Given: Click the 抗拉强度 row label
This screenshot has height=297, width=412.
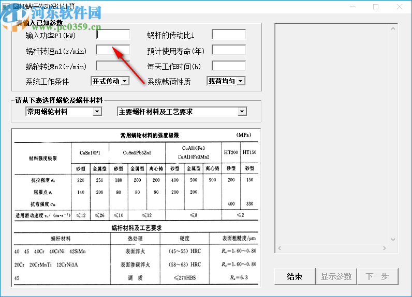Looking at the screenshot, I should pyautogui.click(x=43, y=180).
